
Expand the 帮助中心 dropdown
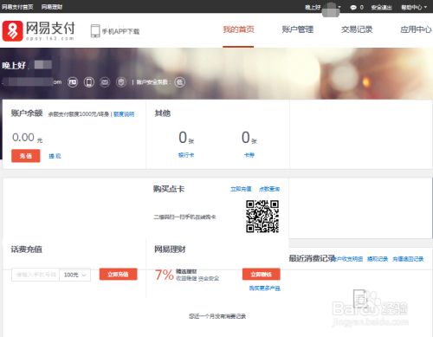pos(414,7)
